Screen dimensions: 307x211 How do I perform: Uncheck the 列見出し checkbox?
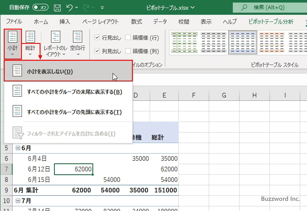pyautogui.click(x=97, y=51)
